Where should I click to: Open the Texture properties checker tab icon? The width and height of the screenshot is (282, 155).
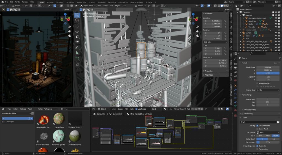235,115
